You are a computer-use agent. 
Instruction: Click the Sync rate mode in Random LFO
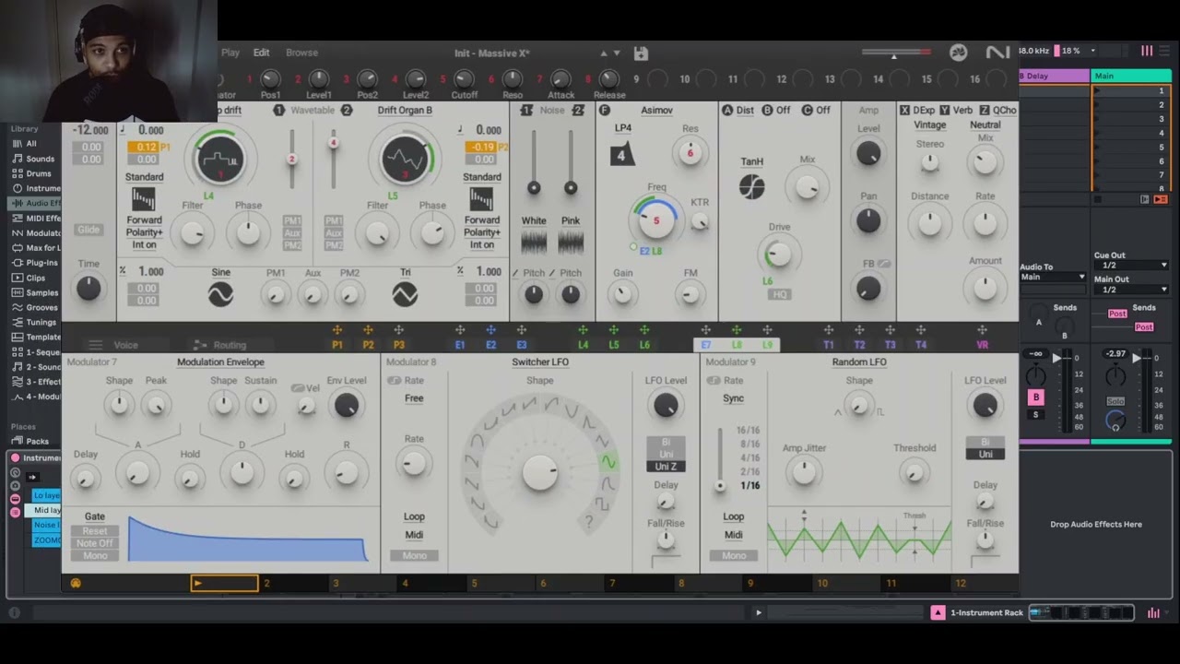pyautogui.click(x=733, y=398)
